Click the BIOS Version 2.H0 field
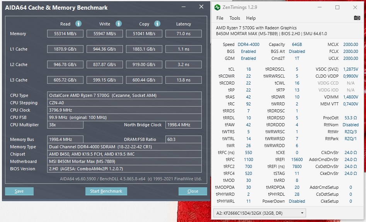Image resolution: width=366 pixels, height=222 pixels. (x=124, y=169)
